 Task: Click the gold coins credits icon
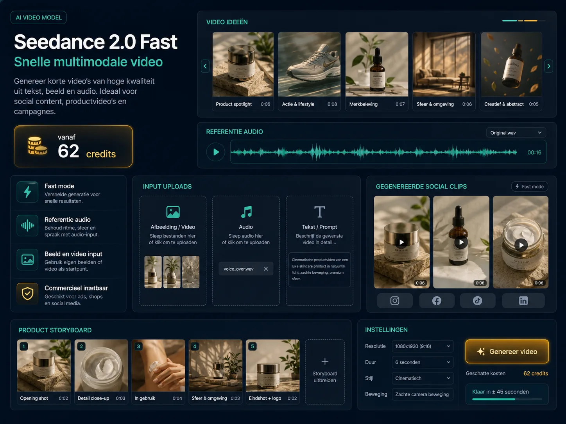click(x=37, y=146)
